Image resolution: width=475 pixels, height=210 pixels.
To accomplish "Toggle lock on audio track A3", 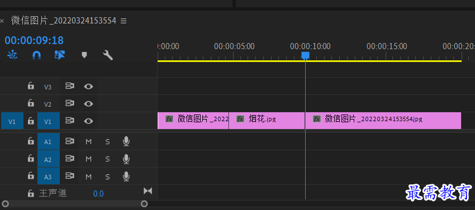I will click(31, 175).
